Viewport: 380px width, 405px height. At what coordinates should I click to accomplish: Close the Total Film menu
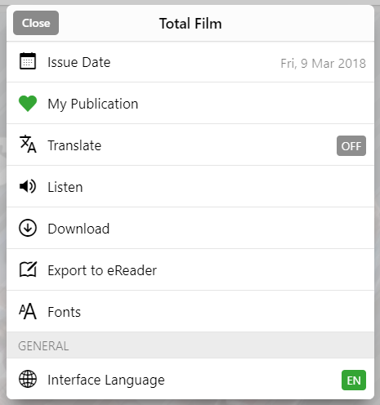click(36, 23)
